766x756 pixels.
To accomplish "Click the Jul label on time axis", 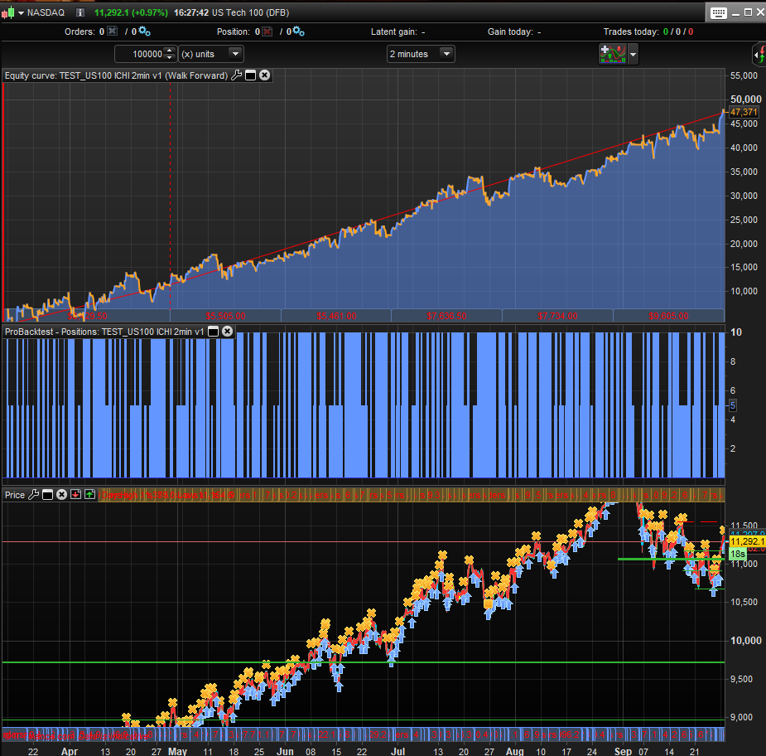I will tap(398, 751).
